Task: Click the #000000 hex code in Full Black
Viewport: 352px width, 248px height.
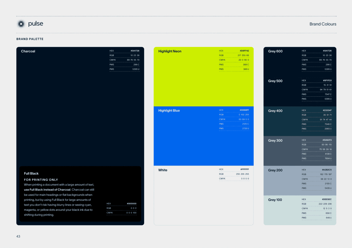Action: [131, 204]
